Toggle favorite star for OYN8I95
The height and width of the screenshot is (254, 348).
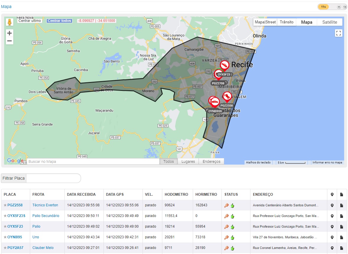click(x=5, y=237)
